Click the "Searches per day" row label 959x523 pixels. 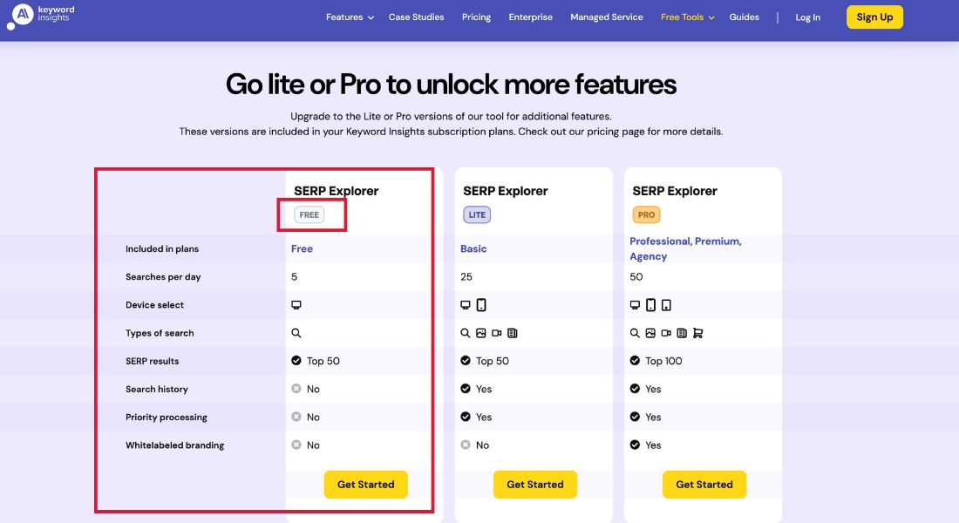pyautogui.click(x=163, y=276)
